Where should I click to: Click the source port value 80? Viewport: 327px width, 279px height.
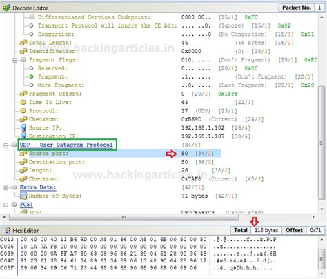tap(184, 153)
